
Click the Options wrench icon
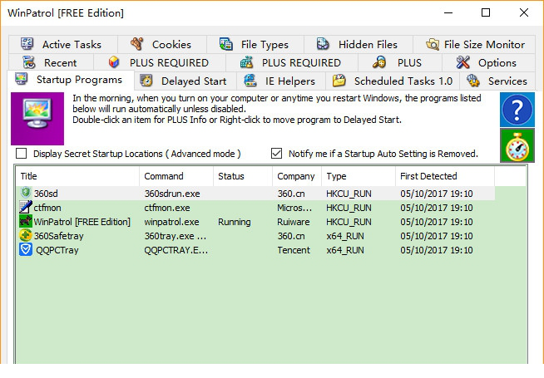[462, 62]
